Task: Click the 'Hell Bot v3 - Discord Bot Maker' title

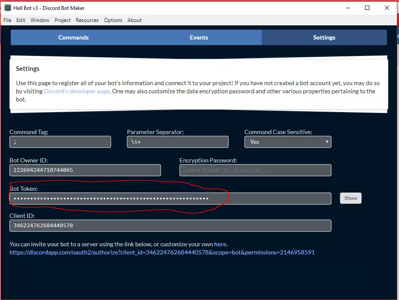Action: point(49,8)
